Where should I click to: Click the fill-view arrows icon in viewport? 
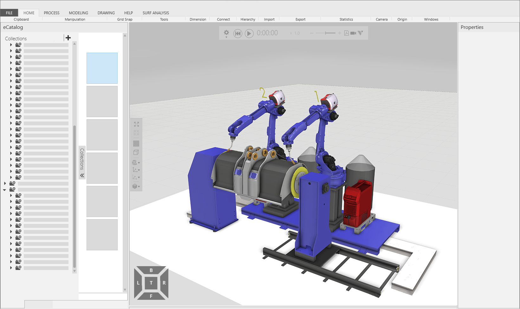(x=136, y=124)
